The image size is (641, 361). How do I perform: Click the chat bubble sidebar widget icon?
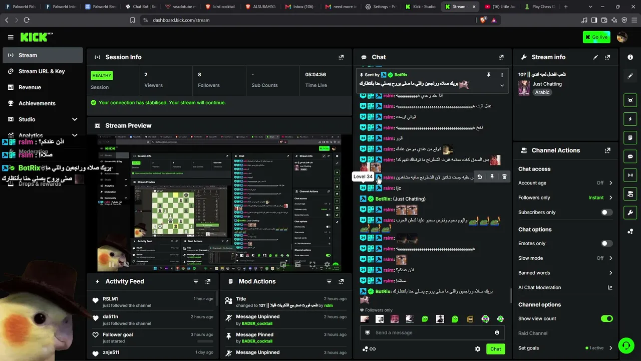[630, 156]
